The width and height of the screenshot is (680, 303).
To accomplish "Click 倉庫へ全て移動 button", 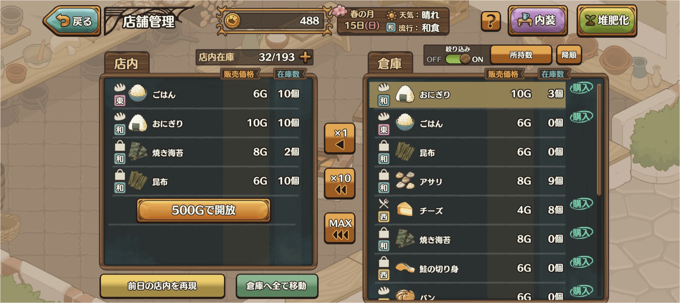I will [x=277, y=286].
